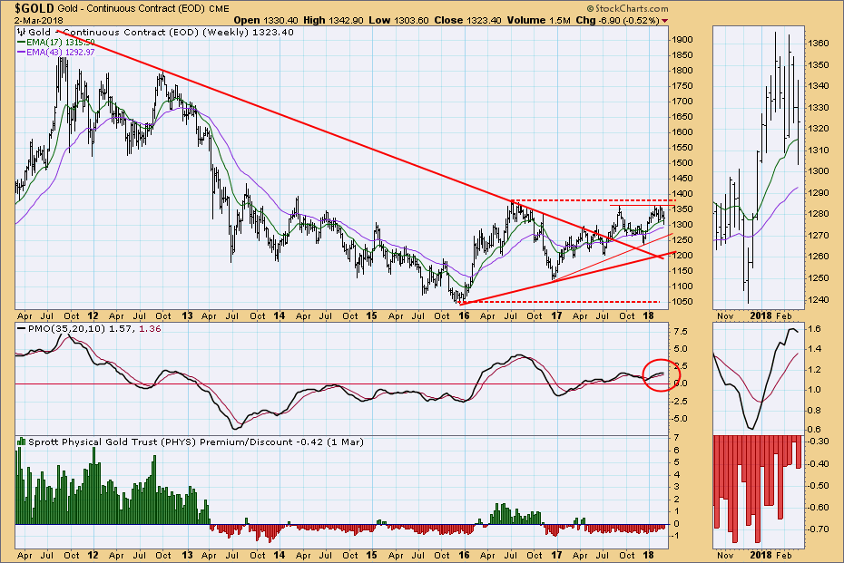Click the 1400 price axis label
844x563 pixels.
[x=682, y=194]
